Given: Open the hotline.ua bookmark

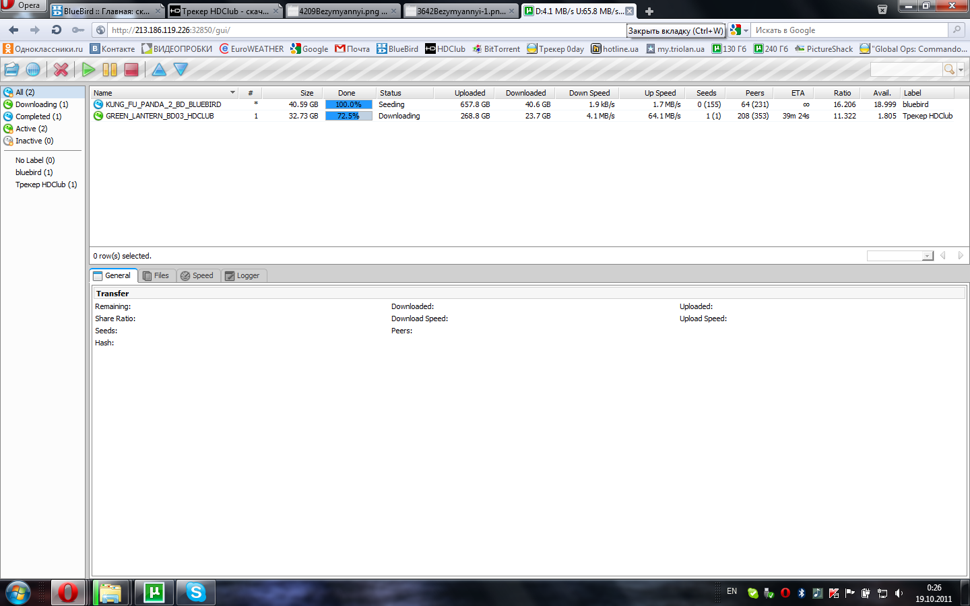Looking at the screenshot, I should click(614, 48).
